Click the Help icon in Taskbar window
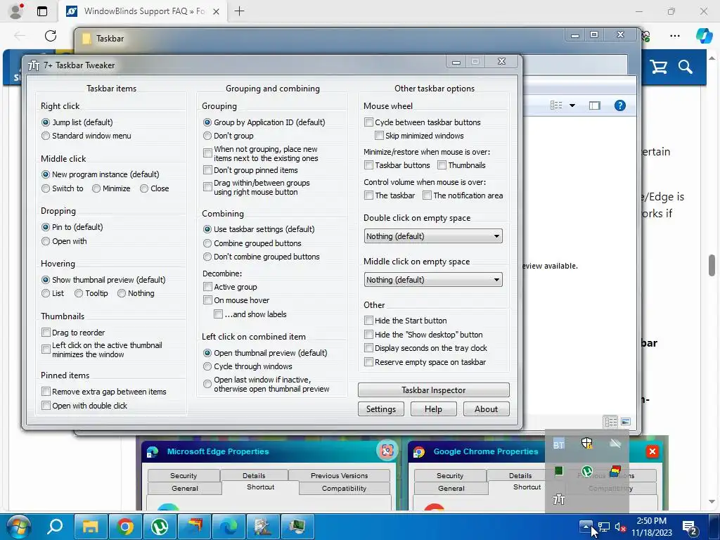Screen dimensions: 720x540 tap(619, 105)
